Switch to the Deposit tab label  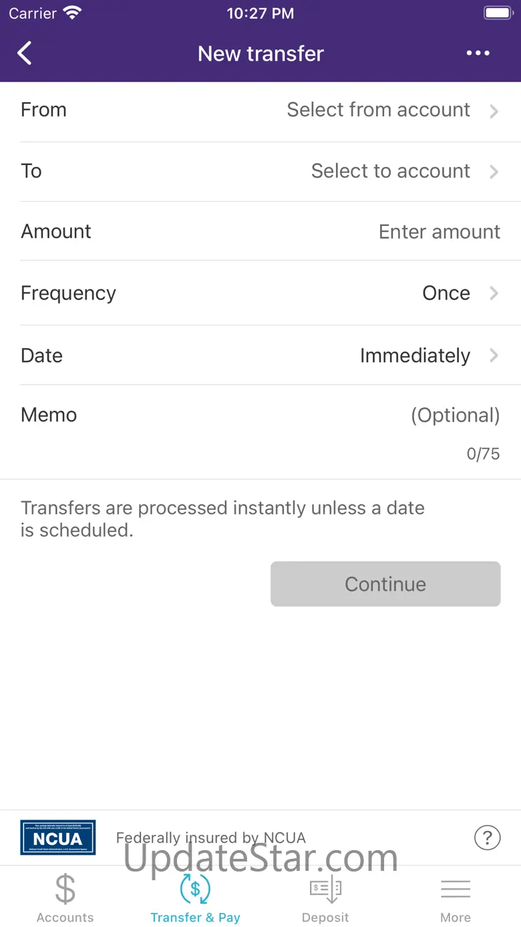[325, 918]
